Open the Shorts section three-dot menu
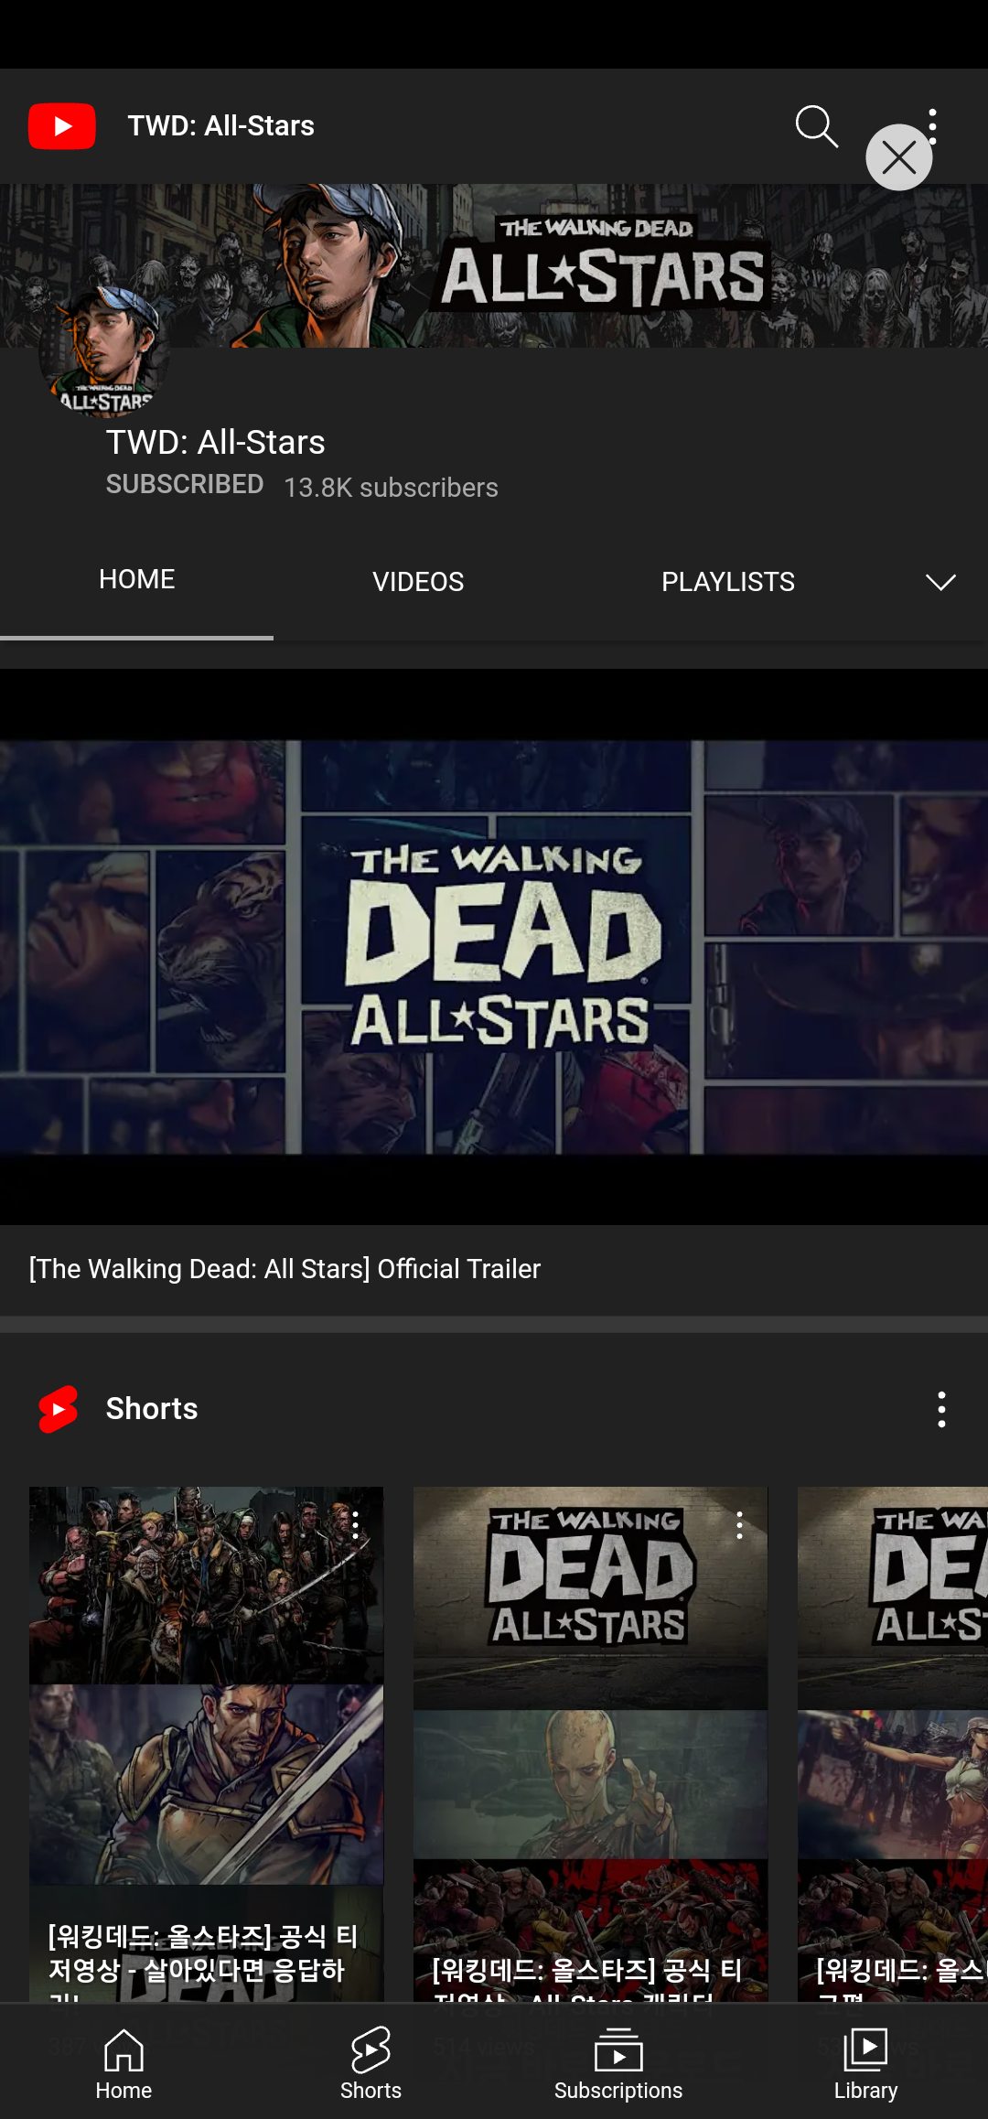 pyautogui.click(x=941, y=1410)
